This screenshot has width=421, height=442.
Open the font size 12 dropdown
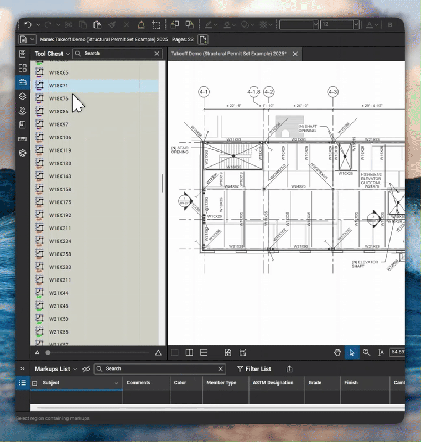pos(356,25)
